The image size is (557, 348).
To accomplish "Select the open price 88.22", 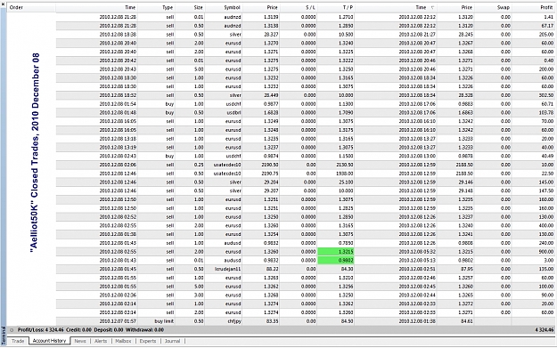I will 272,270.
